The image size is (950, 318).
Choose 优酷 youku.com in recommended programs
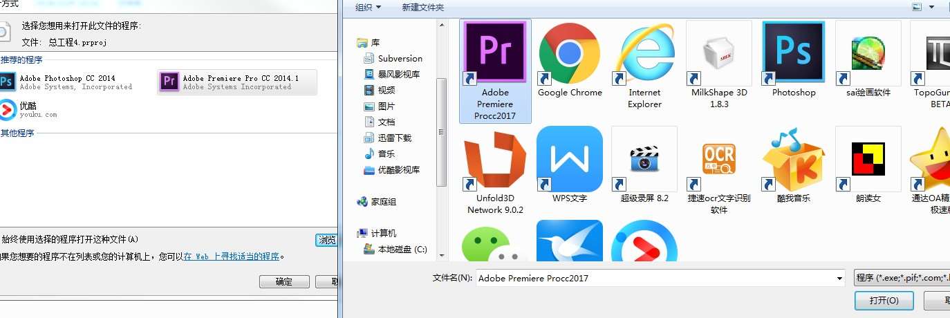pos(29,109)
